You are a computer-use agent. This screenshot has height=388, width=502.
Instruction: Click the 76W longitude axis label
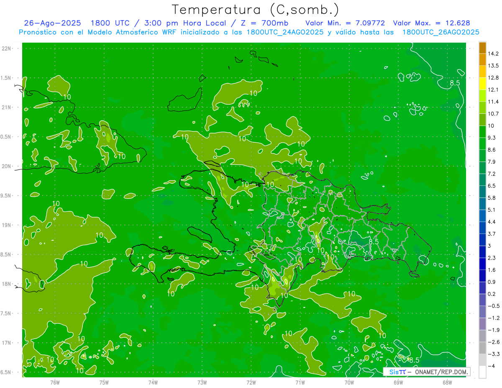[x=55, y=383]
